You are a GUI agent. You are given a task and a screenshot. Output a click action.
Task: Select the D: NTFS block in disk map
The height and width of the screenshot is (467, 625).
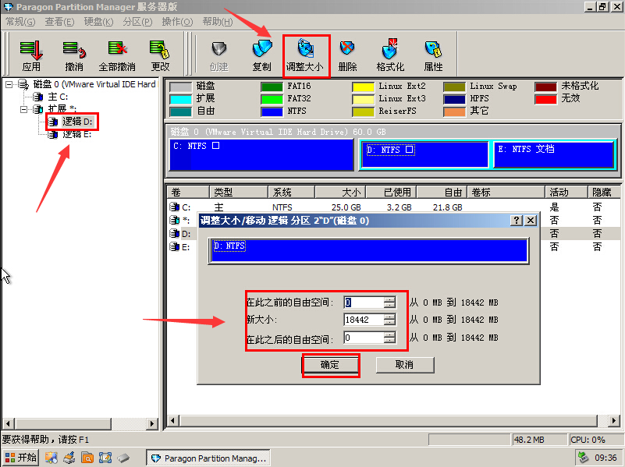pyautogui.click(x=425, y=154)
